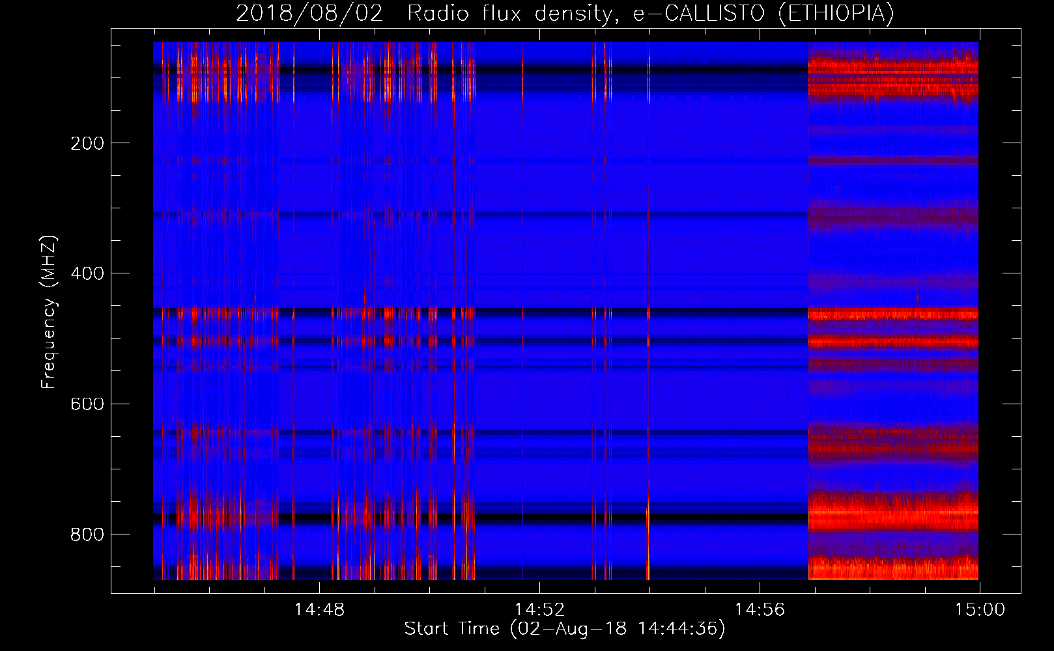
Task: Click the bright red band at spectrogram bottom right
Action: [x=892, y=569]
